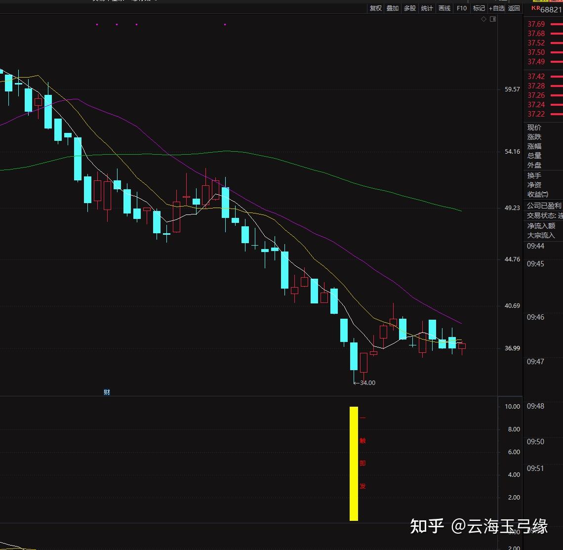Select the 37.50 order price
This screenshot has height=550, width=563.
[536, 52]
